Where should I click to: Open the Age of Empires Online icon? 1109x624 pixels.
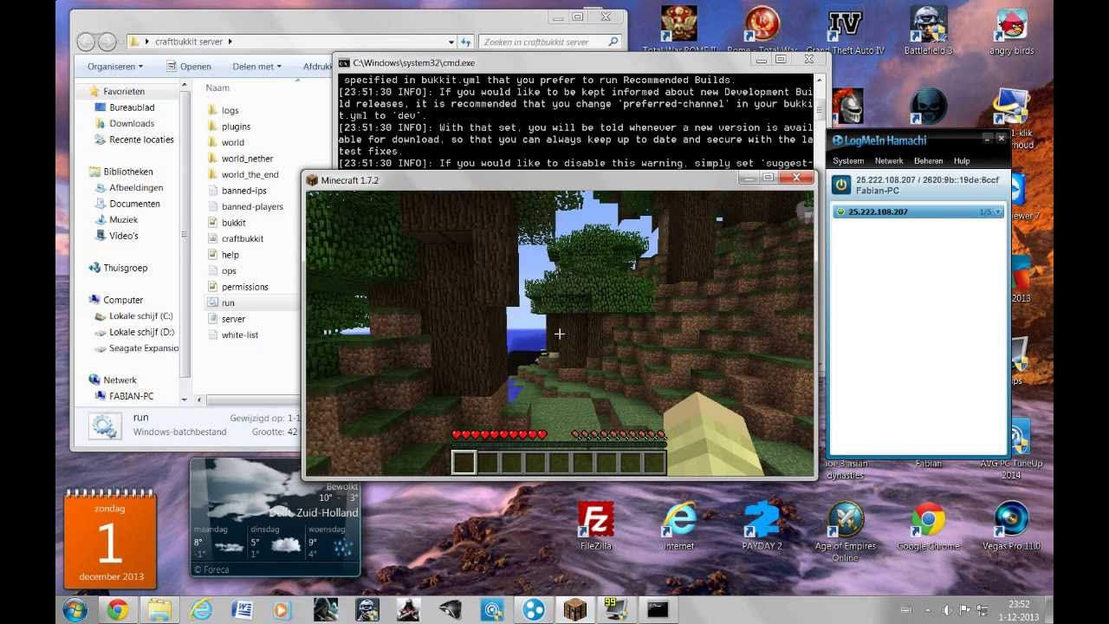pyautogui.click(x=845, y=530)
